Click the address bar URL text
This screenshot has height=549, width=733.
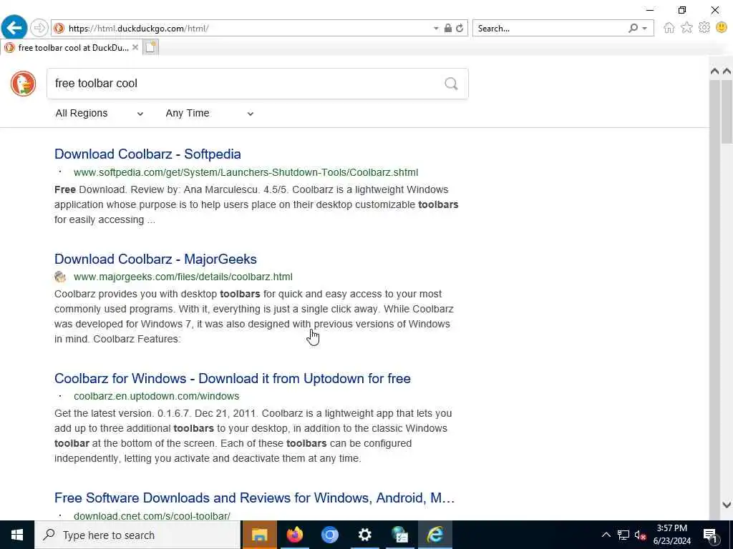138,29
